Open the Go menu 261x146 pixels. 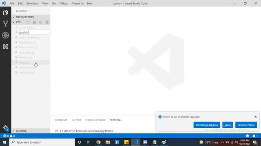(54, 3)
